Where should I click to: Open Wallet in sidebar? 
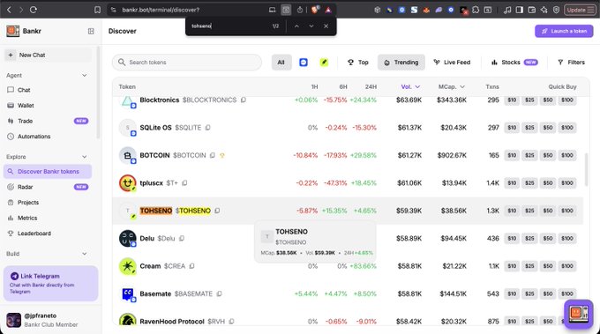point(26,105)
